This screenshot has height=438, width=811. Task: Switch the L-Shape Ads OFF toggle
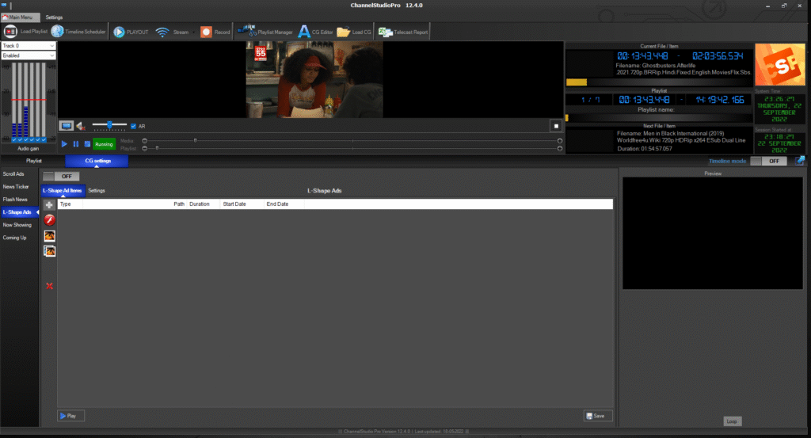click(x=61, y=177)
